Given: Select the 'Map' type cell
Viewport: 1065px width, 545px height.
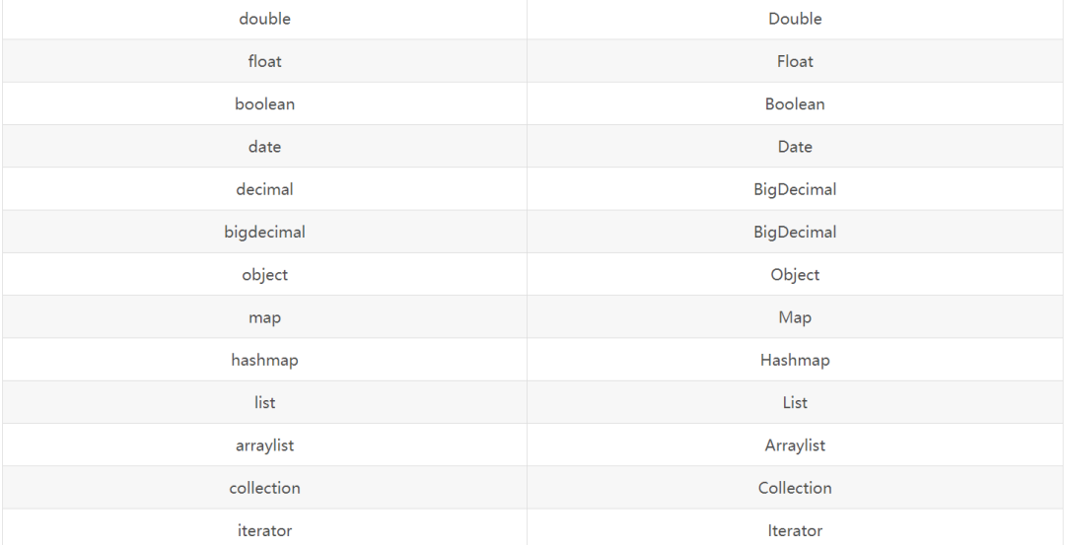Looking at the screenshot, I should [795, 317].
